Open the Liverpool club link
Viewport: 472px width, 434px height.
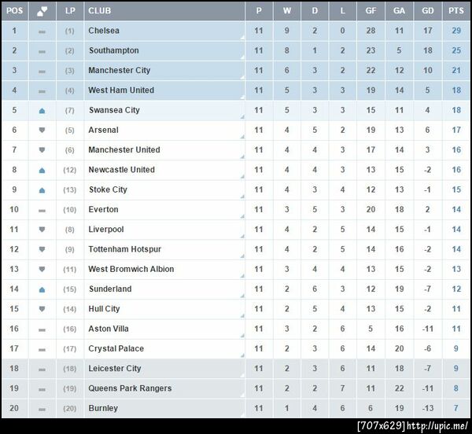[106, 230]
